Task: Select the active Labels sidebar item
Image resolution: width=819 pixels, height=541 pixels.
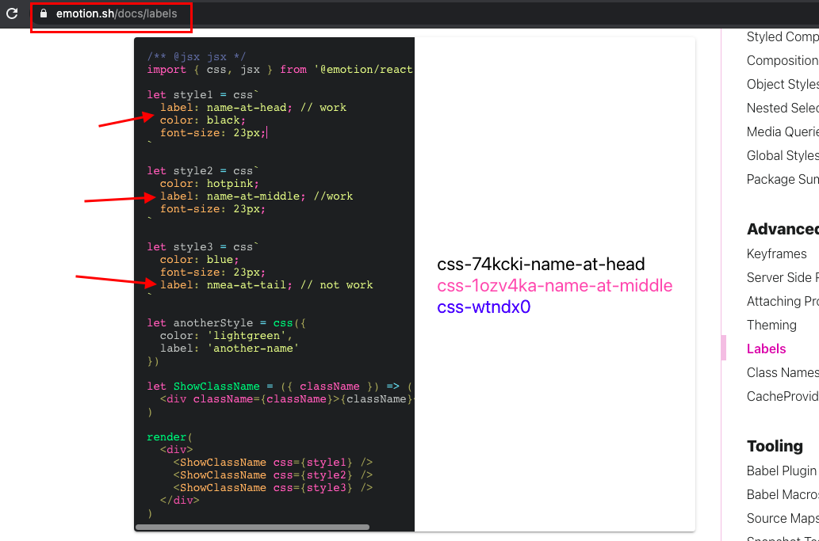Action: [x=766, y=349]
